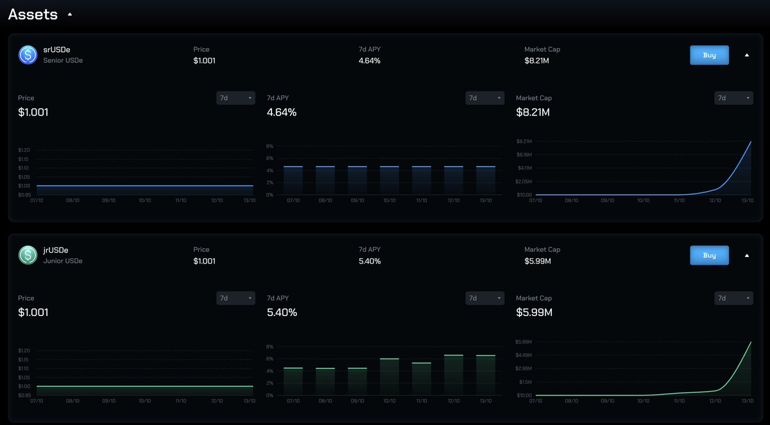Viewport: 770px width, 425px height.
Task: Click the jrUSDe green dollar token icon
Action: tap(28, 255)
